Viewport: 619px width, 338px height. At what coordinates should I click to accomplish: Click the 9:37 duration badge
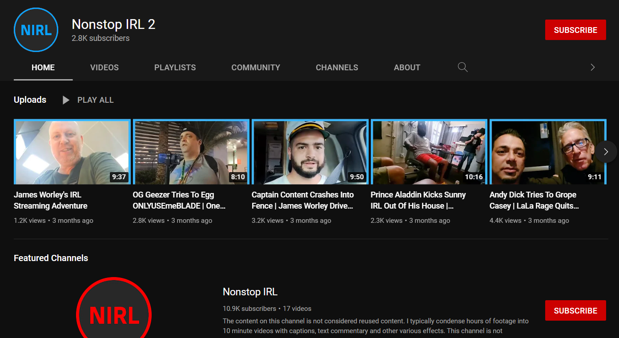(119, 177)
